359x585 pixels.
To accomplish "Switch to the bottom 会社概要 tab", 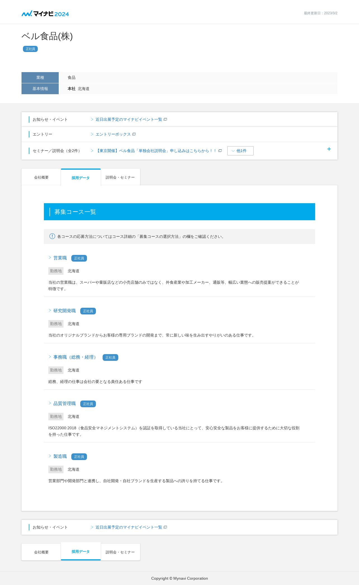I will coord(41,552).
